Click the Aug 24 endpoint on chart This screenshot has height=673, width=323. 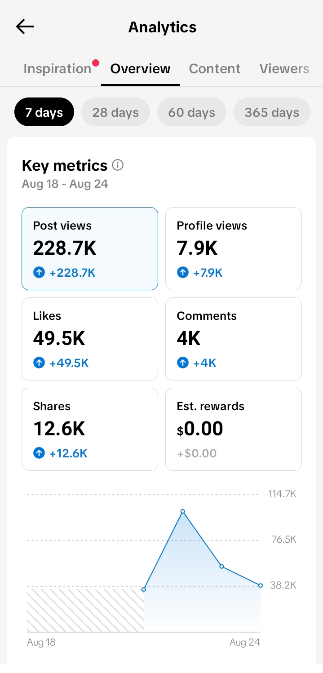(261, 585)
